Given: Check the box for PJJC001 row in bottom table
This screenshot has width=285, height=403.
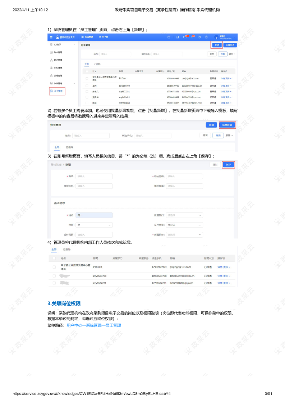Looking at the screenshot, I should 54,267.
